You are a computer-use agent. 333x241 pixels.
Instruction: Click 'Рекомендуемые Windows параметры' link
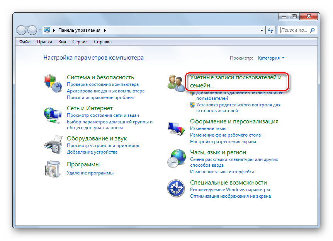pyautogui.click(x=230, y=190)
